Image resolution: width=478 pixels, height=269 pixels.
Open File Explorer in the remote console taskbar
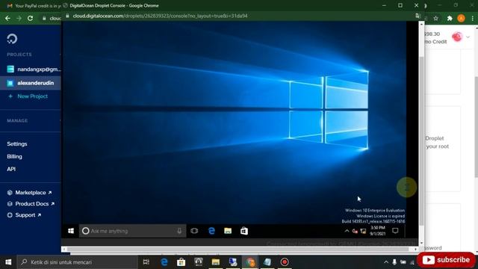[228, 231]
